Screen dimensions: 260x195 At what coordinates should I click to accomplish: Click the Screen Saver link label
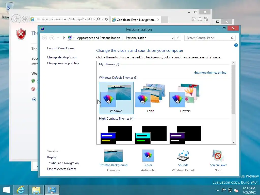coord(218,165)
